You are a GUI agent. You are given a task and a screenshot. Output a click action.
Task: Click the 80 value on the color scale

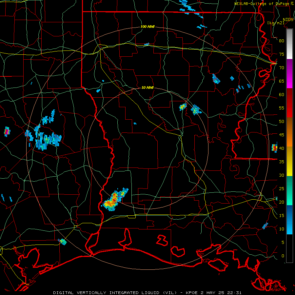tap(282, 41)
